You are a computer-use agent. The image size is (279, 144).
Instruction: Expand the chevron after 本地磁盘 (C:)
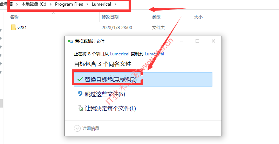50,4
